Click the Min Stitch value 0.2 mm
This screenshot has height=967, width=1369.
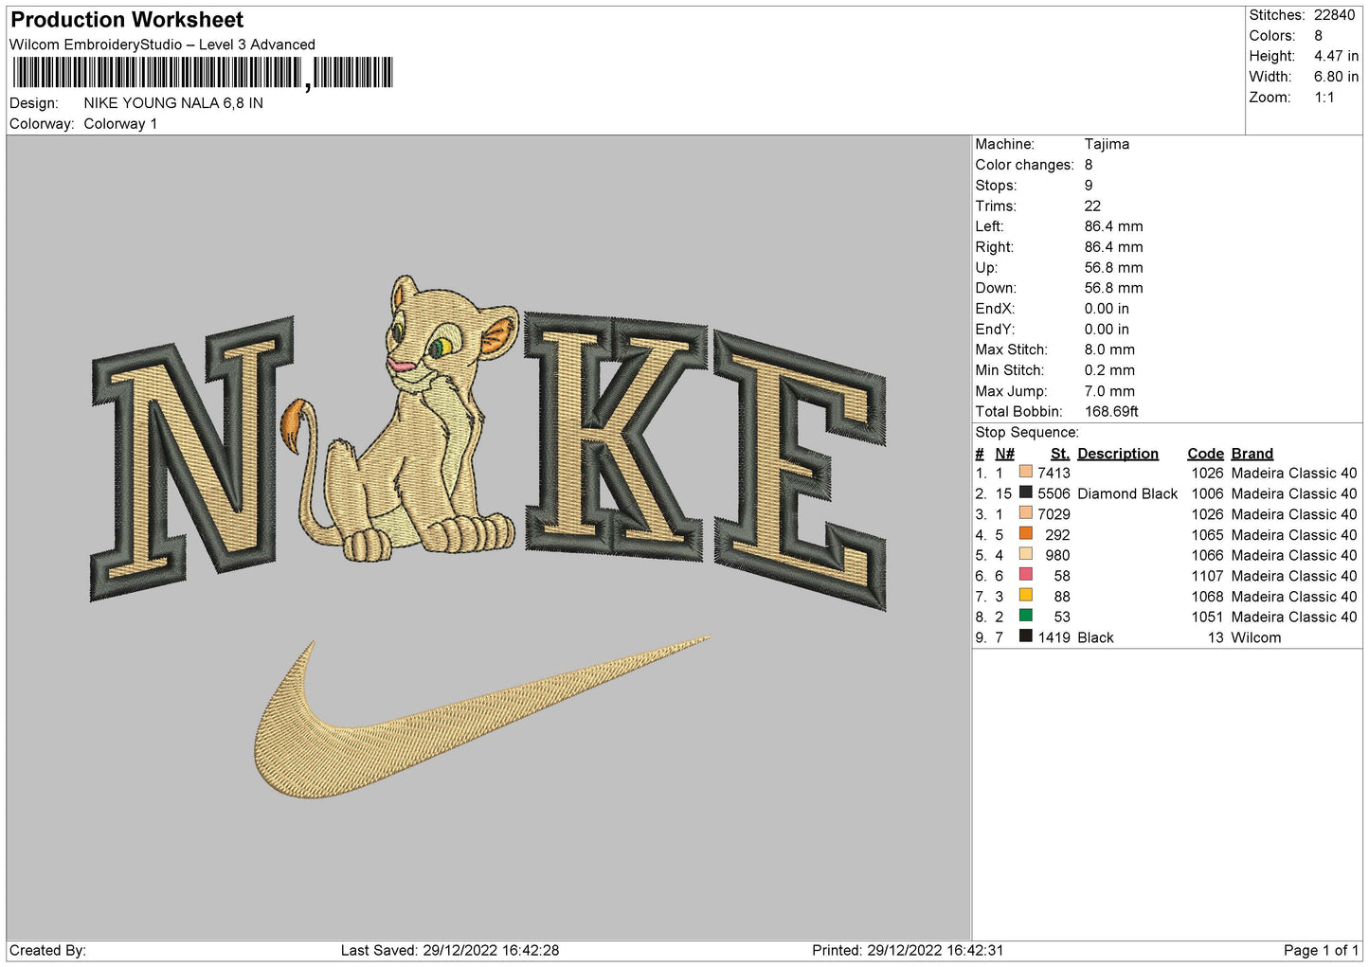tap(1111, 370)
